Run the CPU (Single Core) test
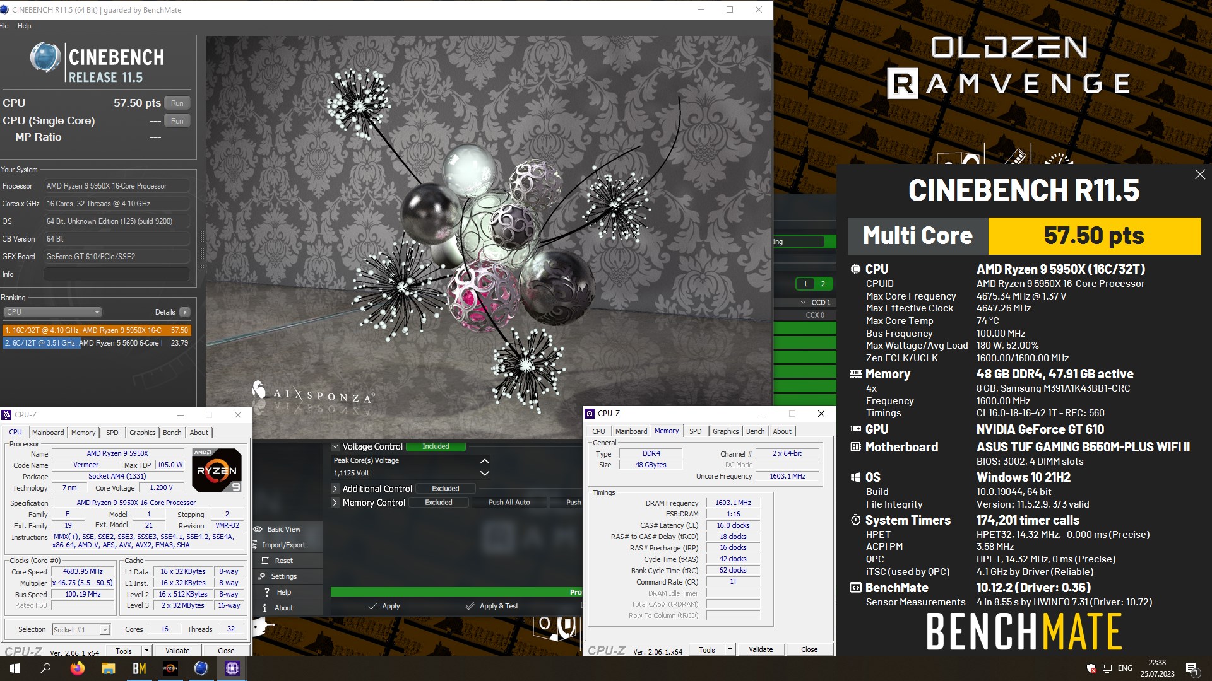 (x=177, y=121)
